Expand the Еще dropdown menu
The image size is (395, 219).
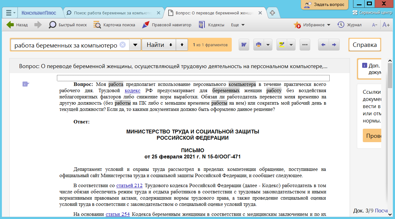[x=238, y=25]
